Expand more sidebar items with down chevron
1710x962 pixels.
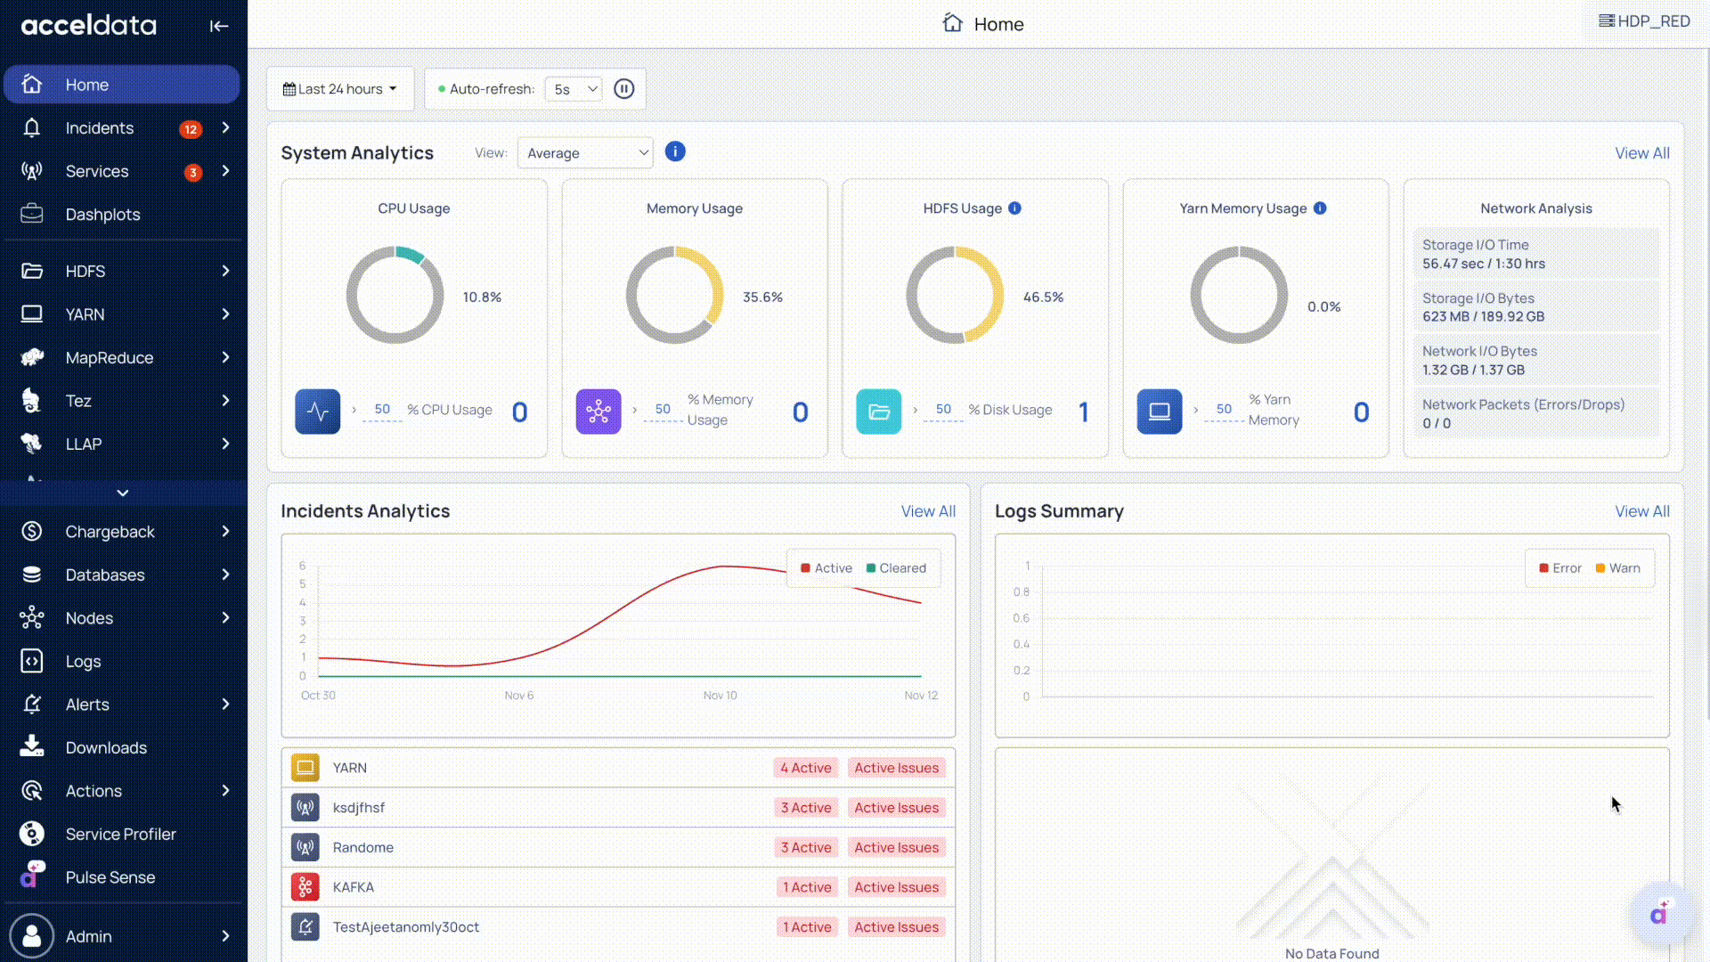[123, 493]
